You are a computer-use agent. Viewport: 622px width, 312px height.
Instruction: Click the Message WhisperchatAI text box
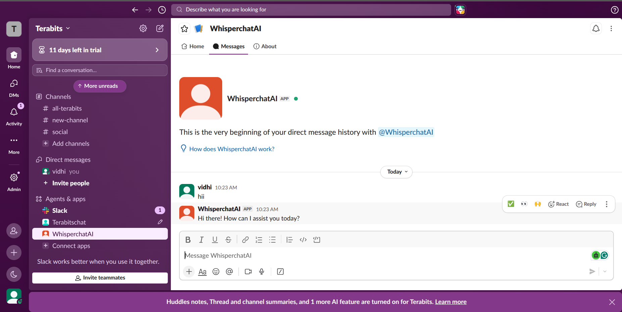coord(386,255)
